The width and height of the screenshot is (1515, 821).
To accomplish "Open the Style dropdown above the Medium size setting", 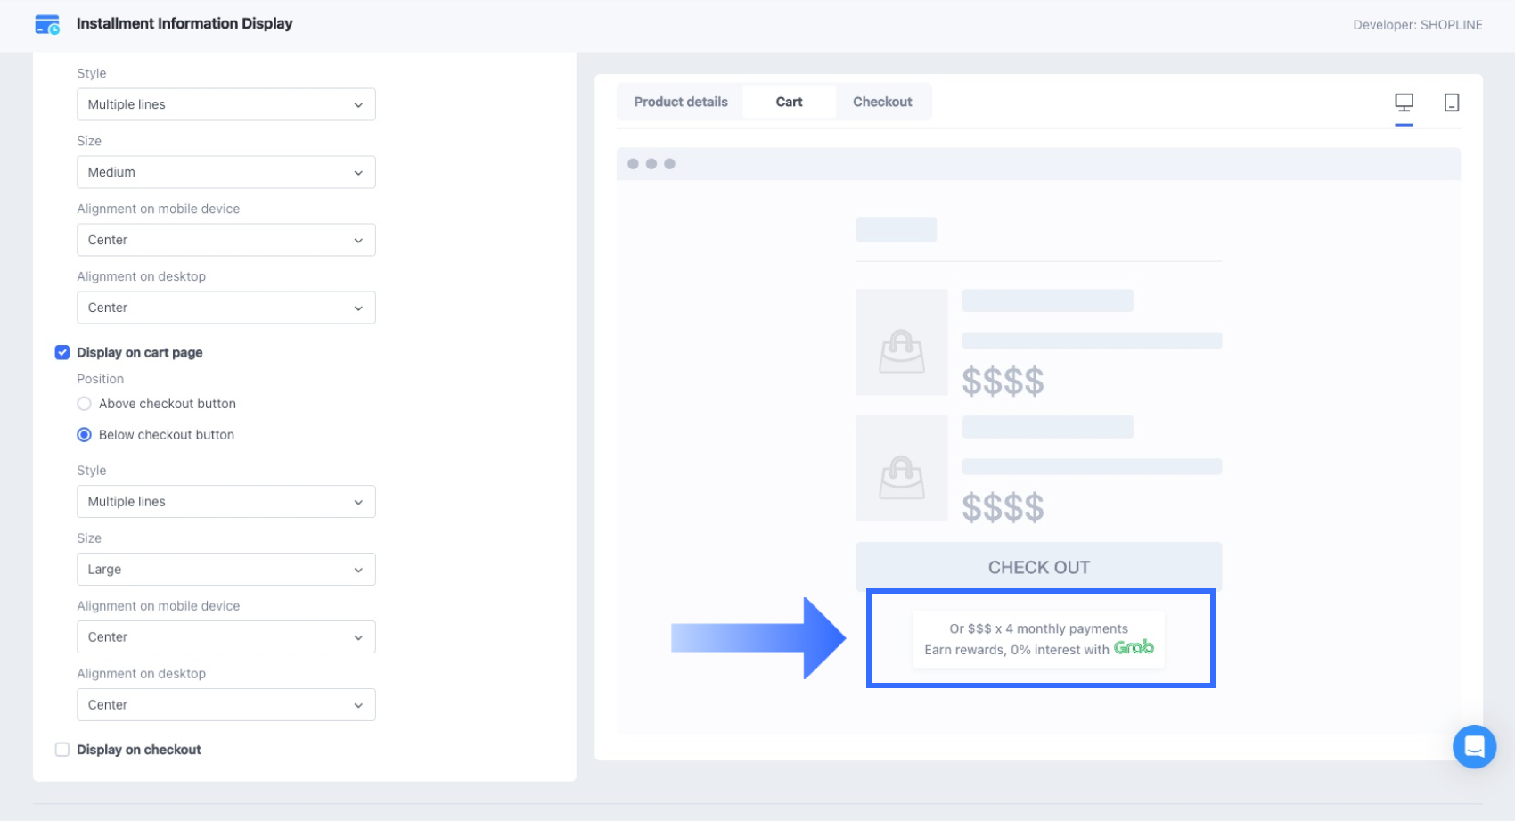I will 226,104.
